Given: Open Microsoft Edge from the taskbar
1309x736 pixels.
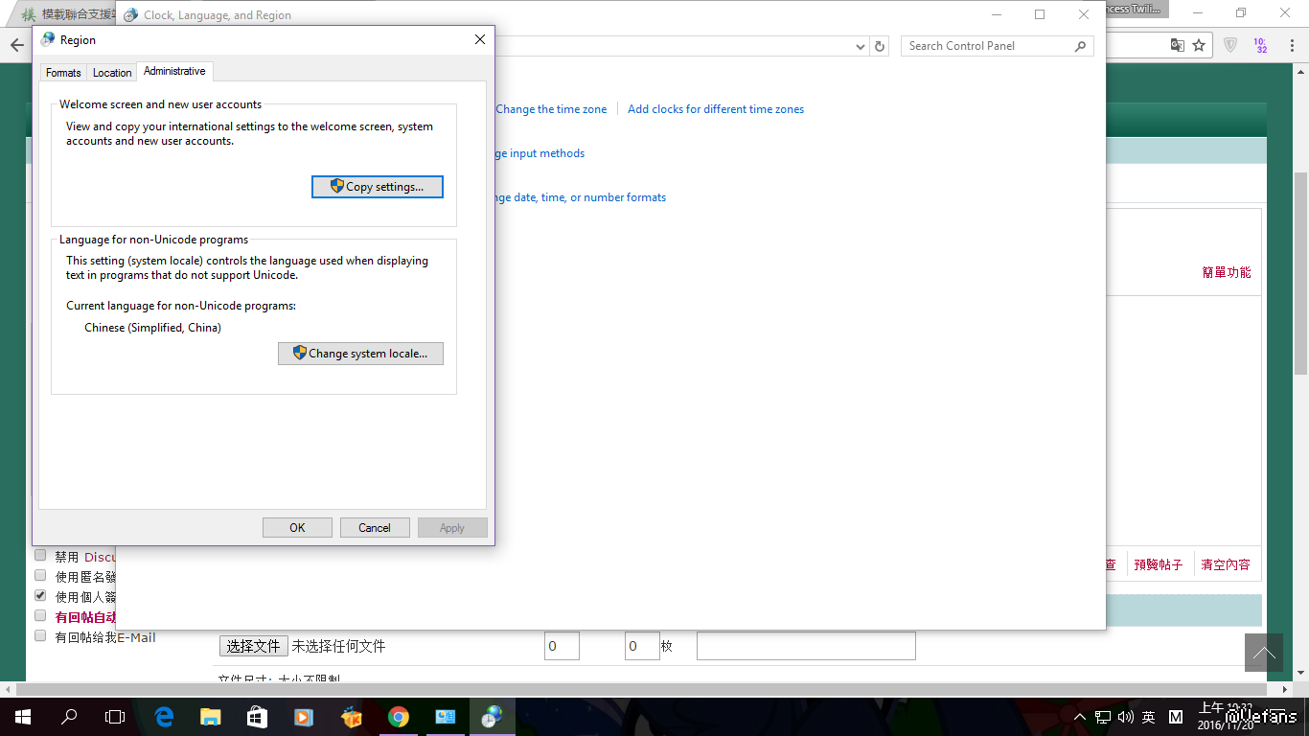Looking at the screenshot, I should coord(164,716).
